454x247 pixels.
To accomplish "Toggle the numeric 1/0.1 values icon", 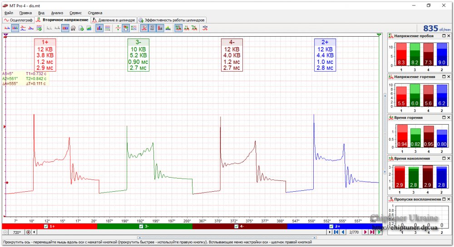I will pyautogui.click(x=152, y=28).
